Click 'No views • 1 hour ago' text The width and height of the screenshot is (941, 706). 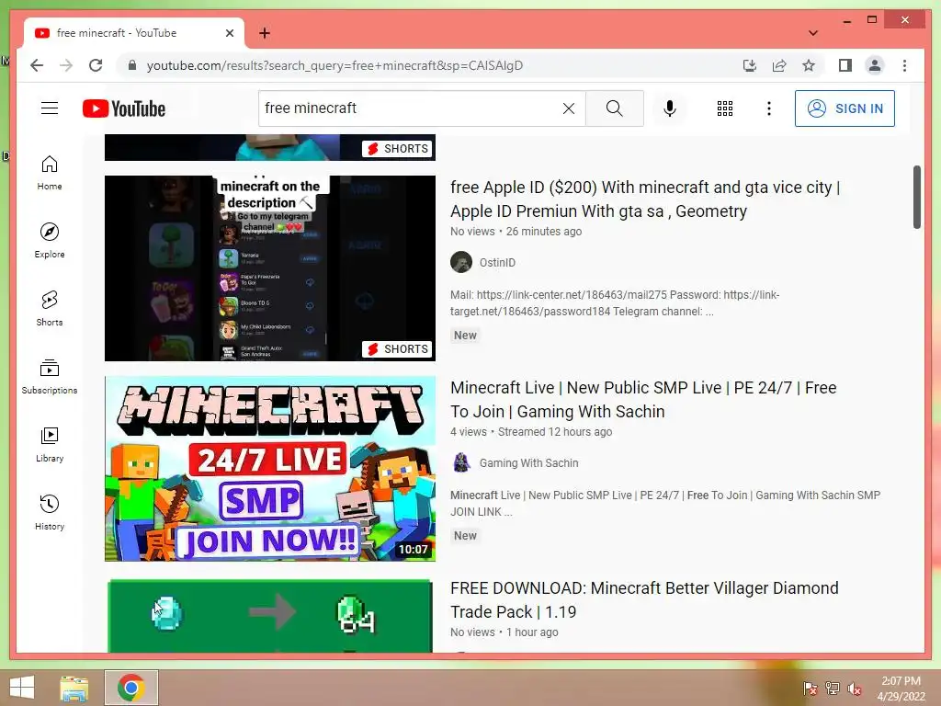[x=505, y=632]
